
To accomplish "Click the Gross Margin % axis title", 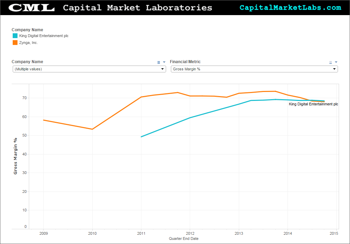I will tap(15, 156).
